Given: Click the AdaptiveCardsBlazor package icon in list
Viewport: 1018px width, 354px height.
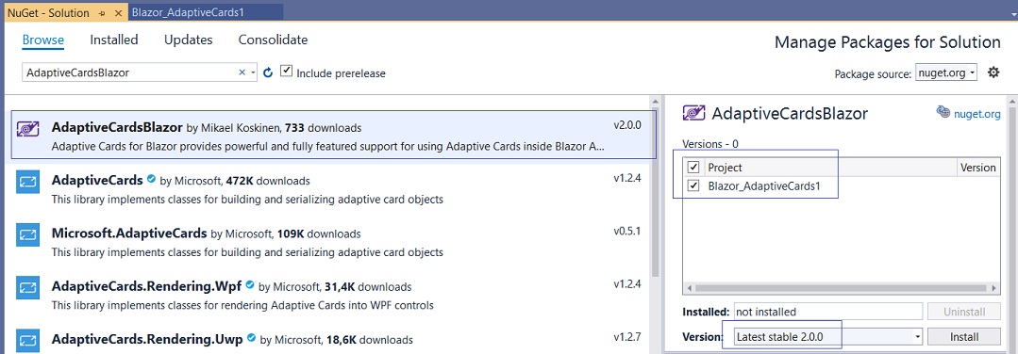Looking at the screenshot, I should tap(28, 129).
